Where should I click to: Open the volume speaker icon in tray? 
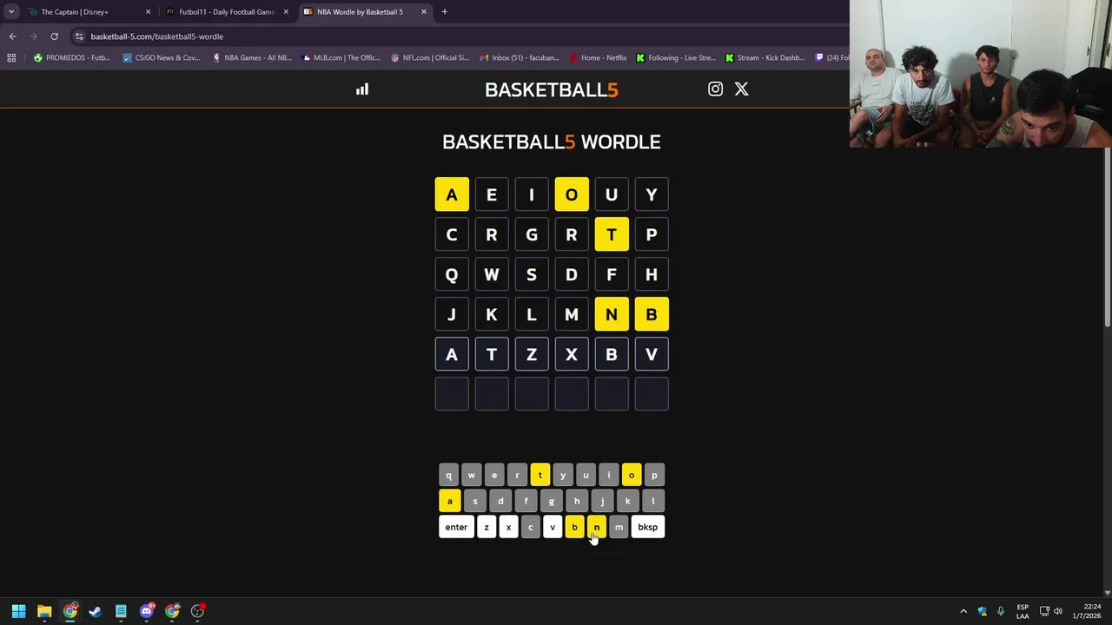(1058, 611)
